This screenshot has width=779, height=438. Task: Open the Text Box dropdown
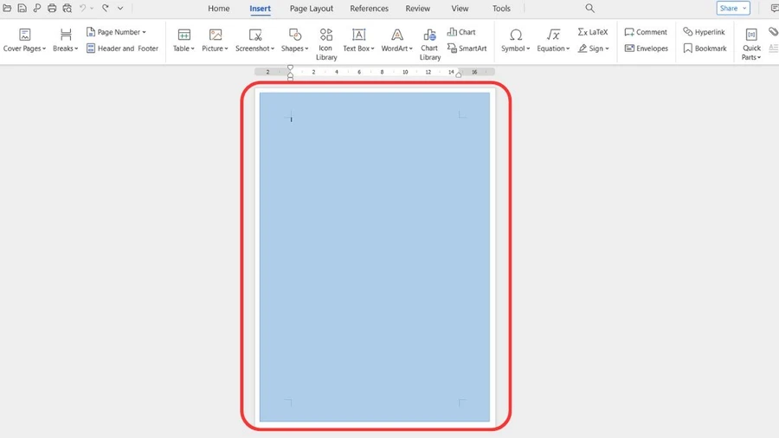click(358, 41)
